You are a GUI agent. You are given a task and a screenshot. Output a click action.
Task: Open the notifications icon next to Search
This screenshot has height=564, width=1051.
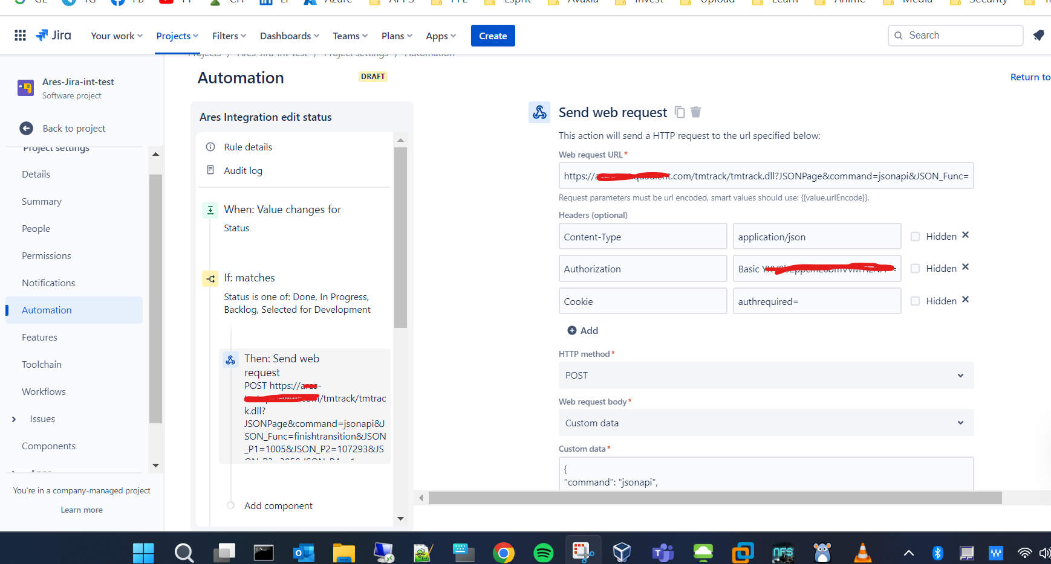click(x=1038, y=36)
